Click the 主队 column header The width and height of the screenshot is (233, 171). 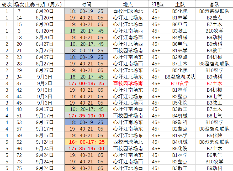coord(180,5)
